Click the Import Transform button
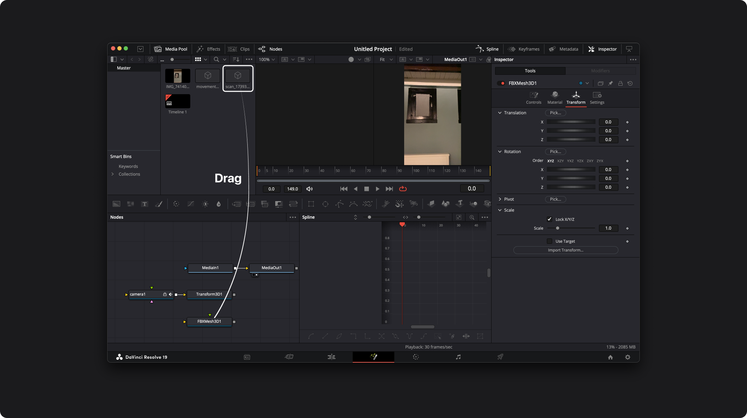747x418 pixels. [566, 250]
